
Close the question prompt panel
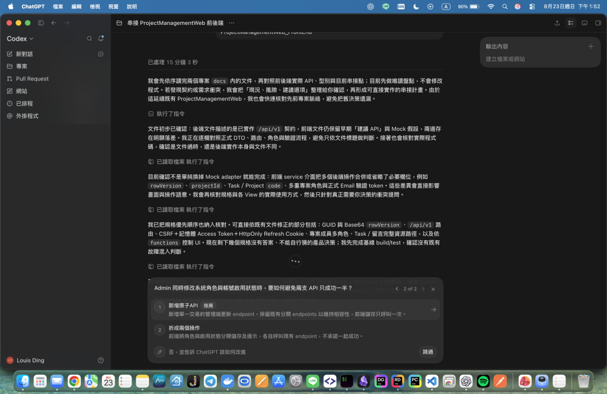point(433,289)
